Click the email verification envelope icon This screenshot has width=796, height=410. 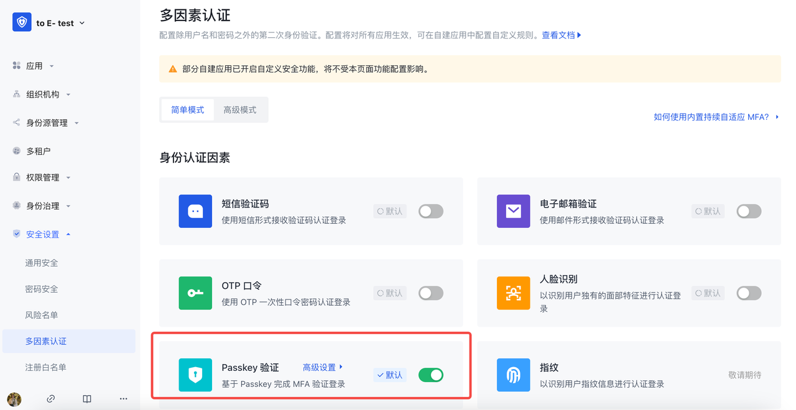513,211
